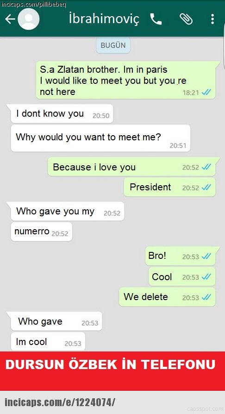Open the incicaps.com/e/1224074/ link
225x414 pixels.
(60, 402)
